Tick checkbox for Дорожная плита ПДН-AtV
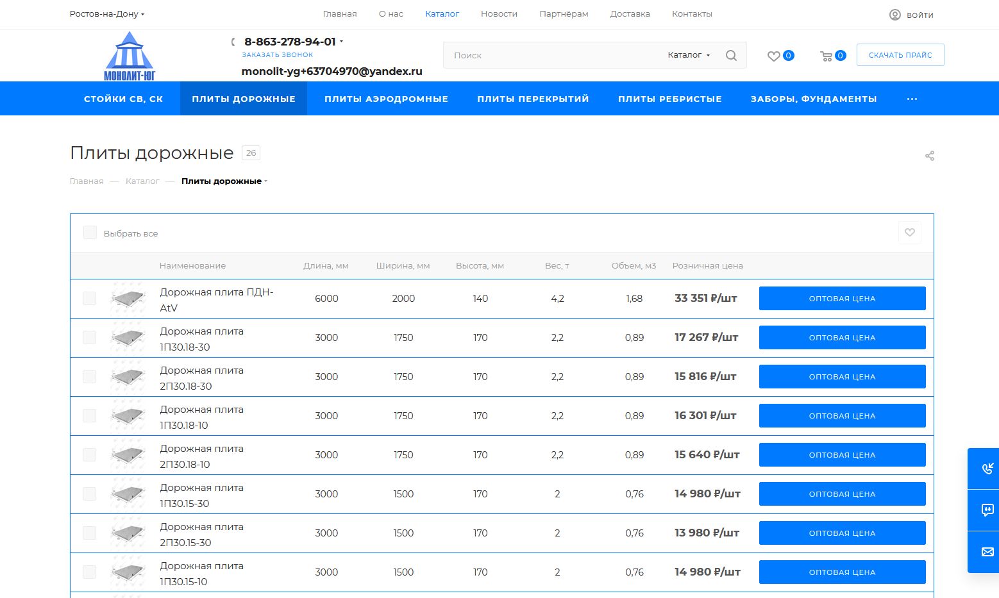 pyautogui.click(x=90, y=299)
